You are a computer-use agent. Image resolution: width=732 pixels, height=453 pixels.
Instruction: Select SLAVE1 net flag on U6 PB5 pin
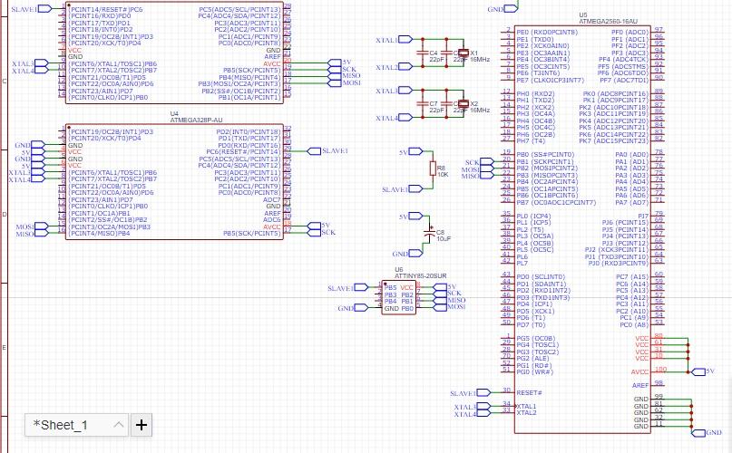tap(361, 288)
